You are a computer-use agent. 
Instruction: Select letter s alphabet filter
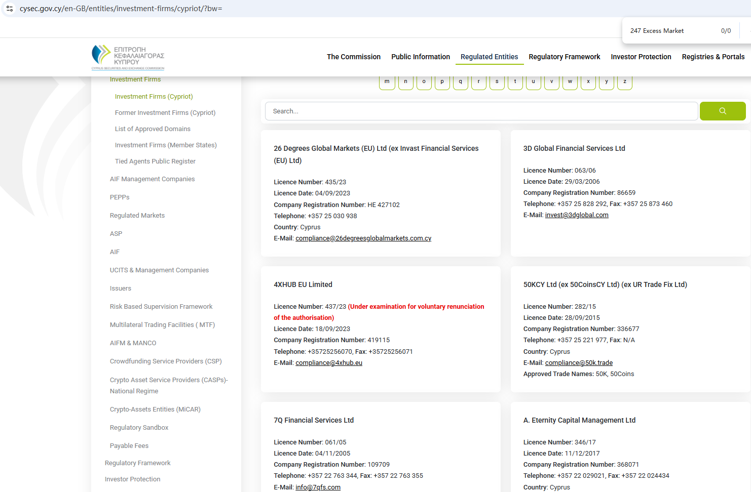tap(497, 81)
